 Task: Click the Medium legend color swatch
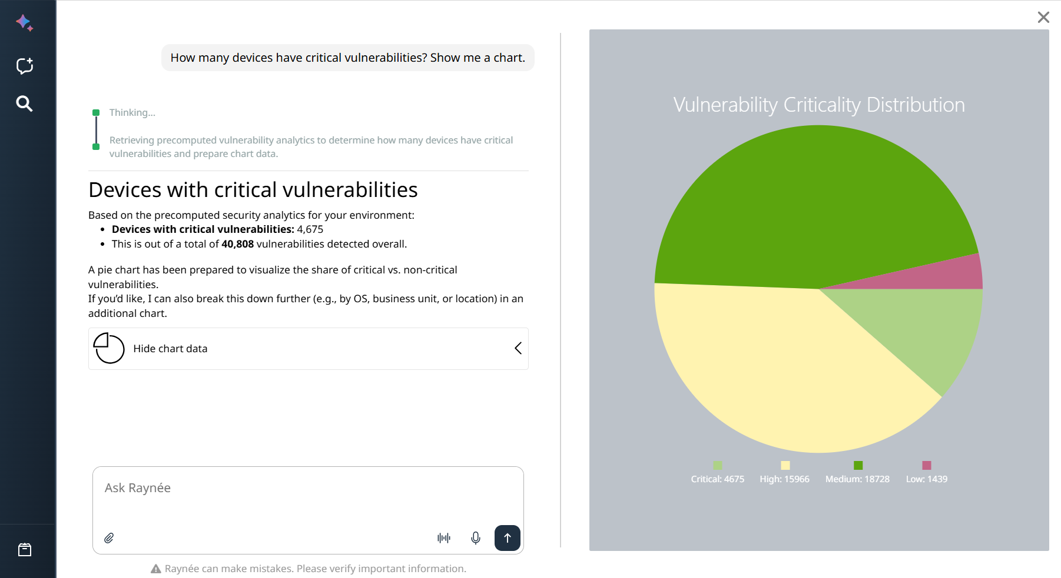pyautogui.click(x=857, y=465)
